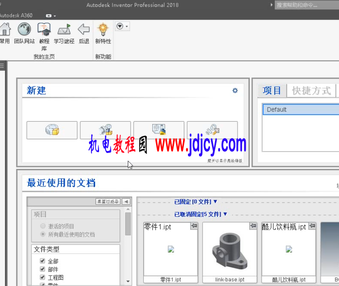Select 所有最近使用的文档 radio button
This screenshot has width=339, height=286.
43,234
